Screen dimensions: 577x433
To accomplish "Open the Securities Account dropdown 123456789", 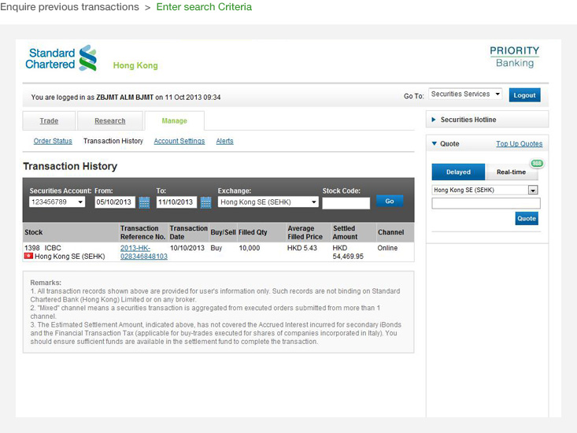I will (57, 202).
